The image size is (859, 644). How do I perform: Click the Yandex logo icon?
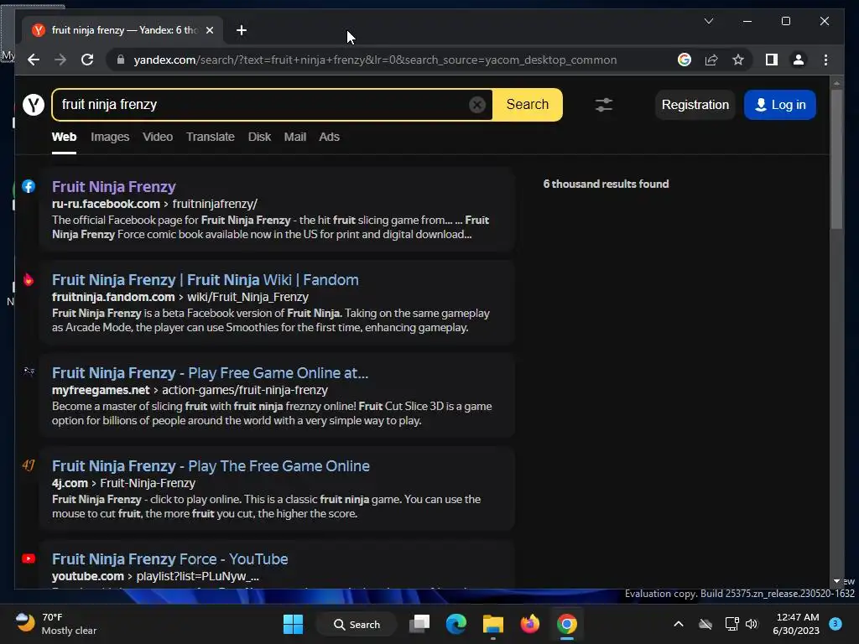click(x=34, y=105)
